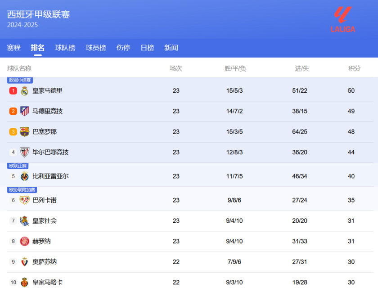Click the Rayo Vallecano club crest
The image size is (378, 292).
coord(24,200)
